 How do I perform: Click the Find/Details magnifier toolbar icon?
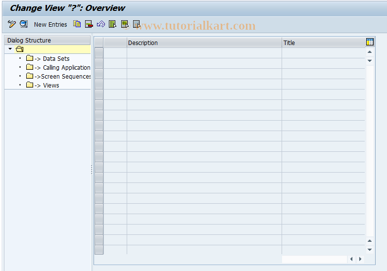[x=24, y=24]
